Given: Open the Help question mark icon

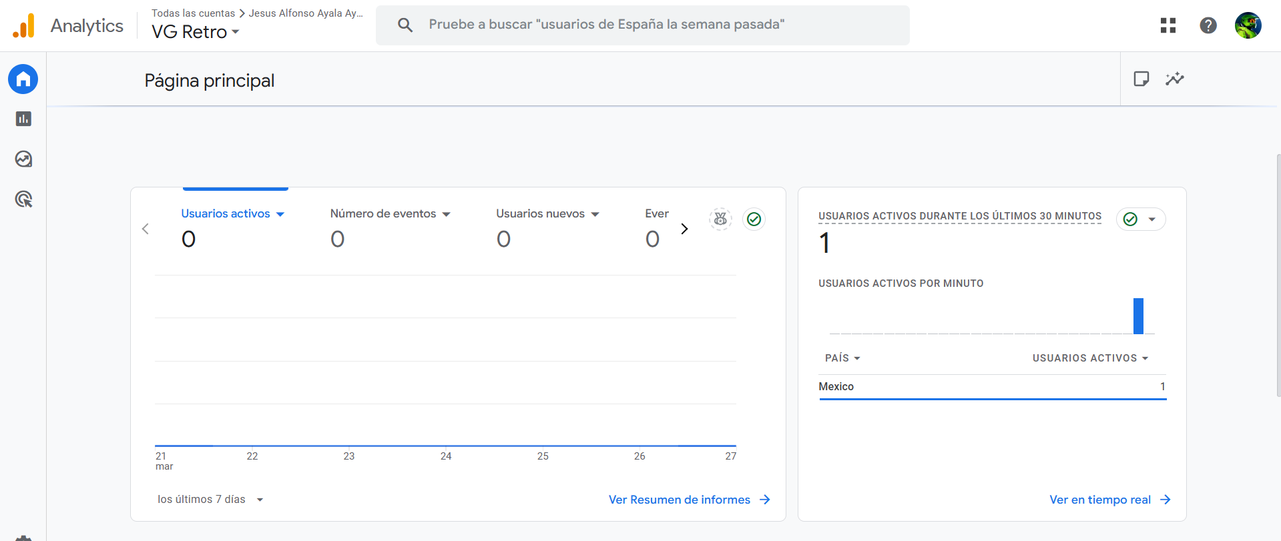Looking at the screenshot, I should [1208, 25].
